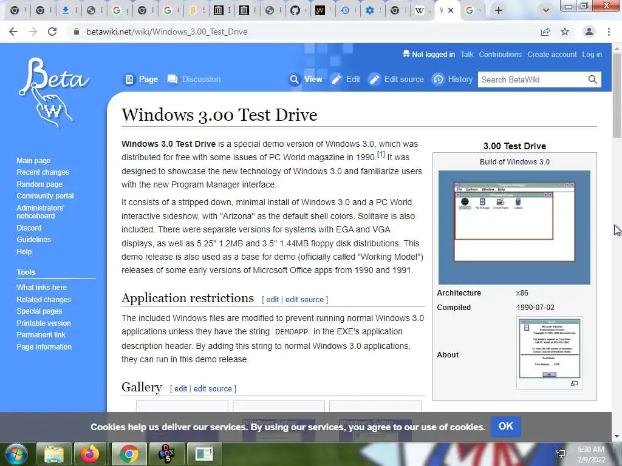Open the Discussion tab
622x466 pixels.
coord(194,79)
